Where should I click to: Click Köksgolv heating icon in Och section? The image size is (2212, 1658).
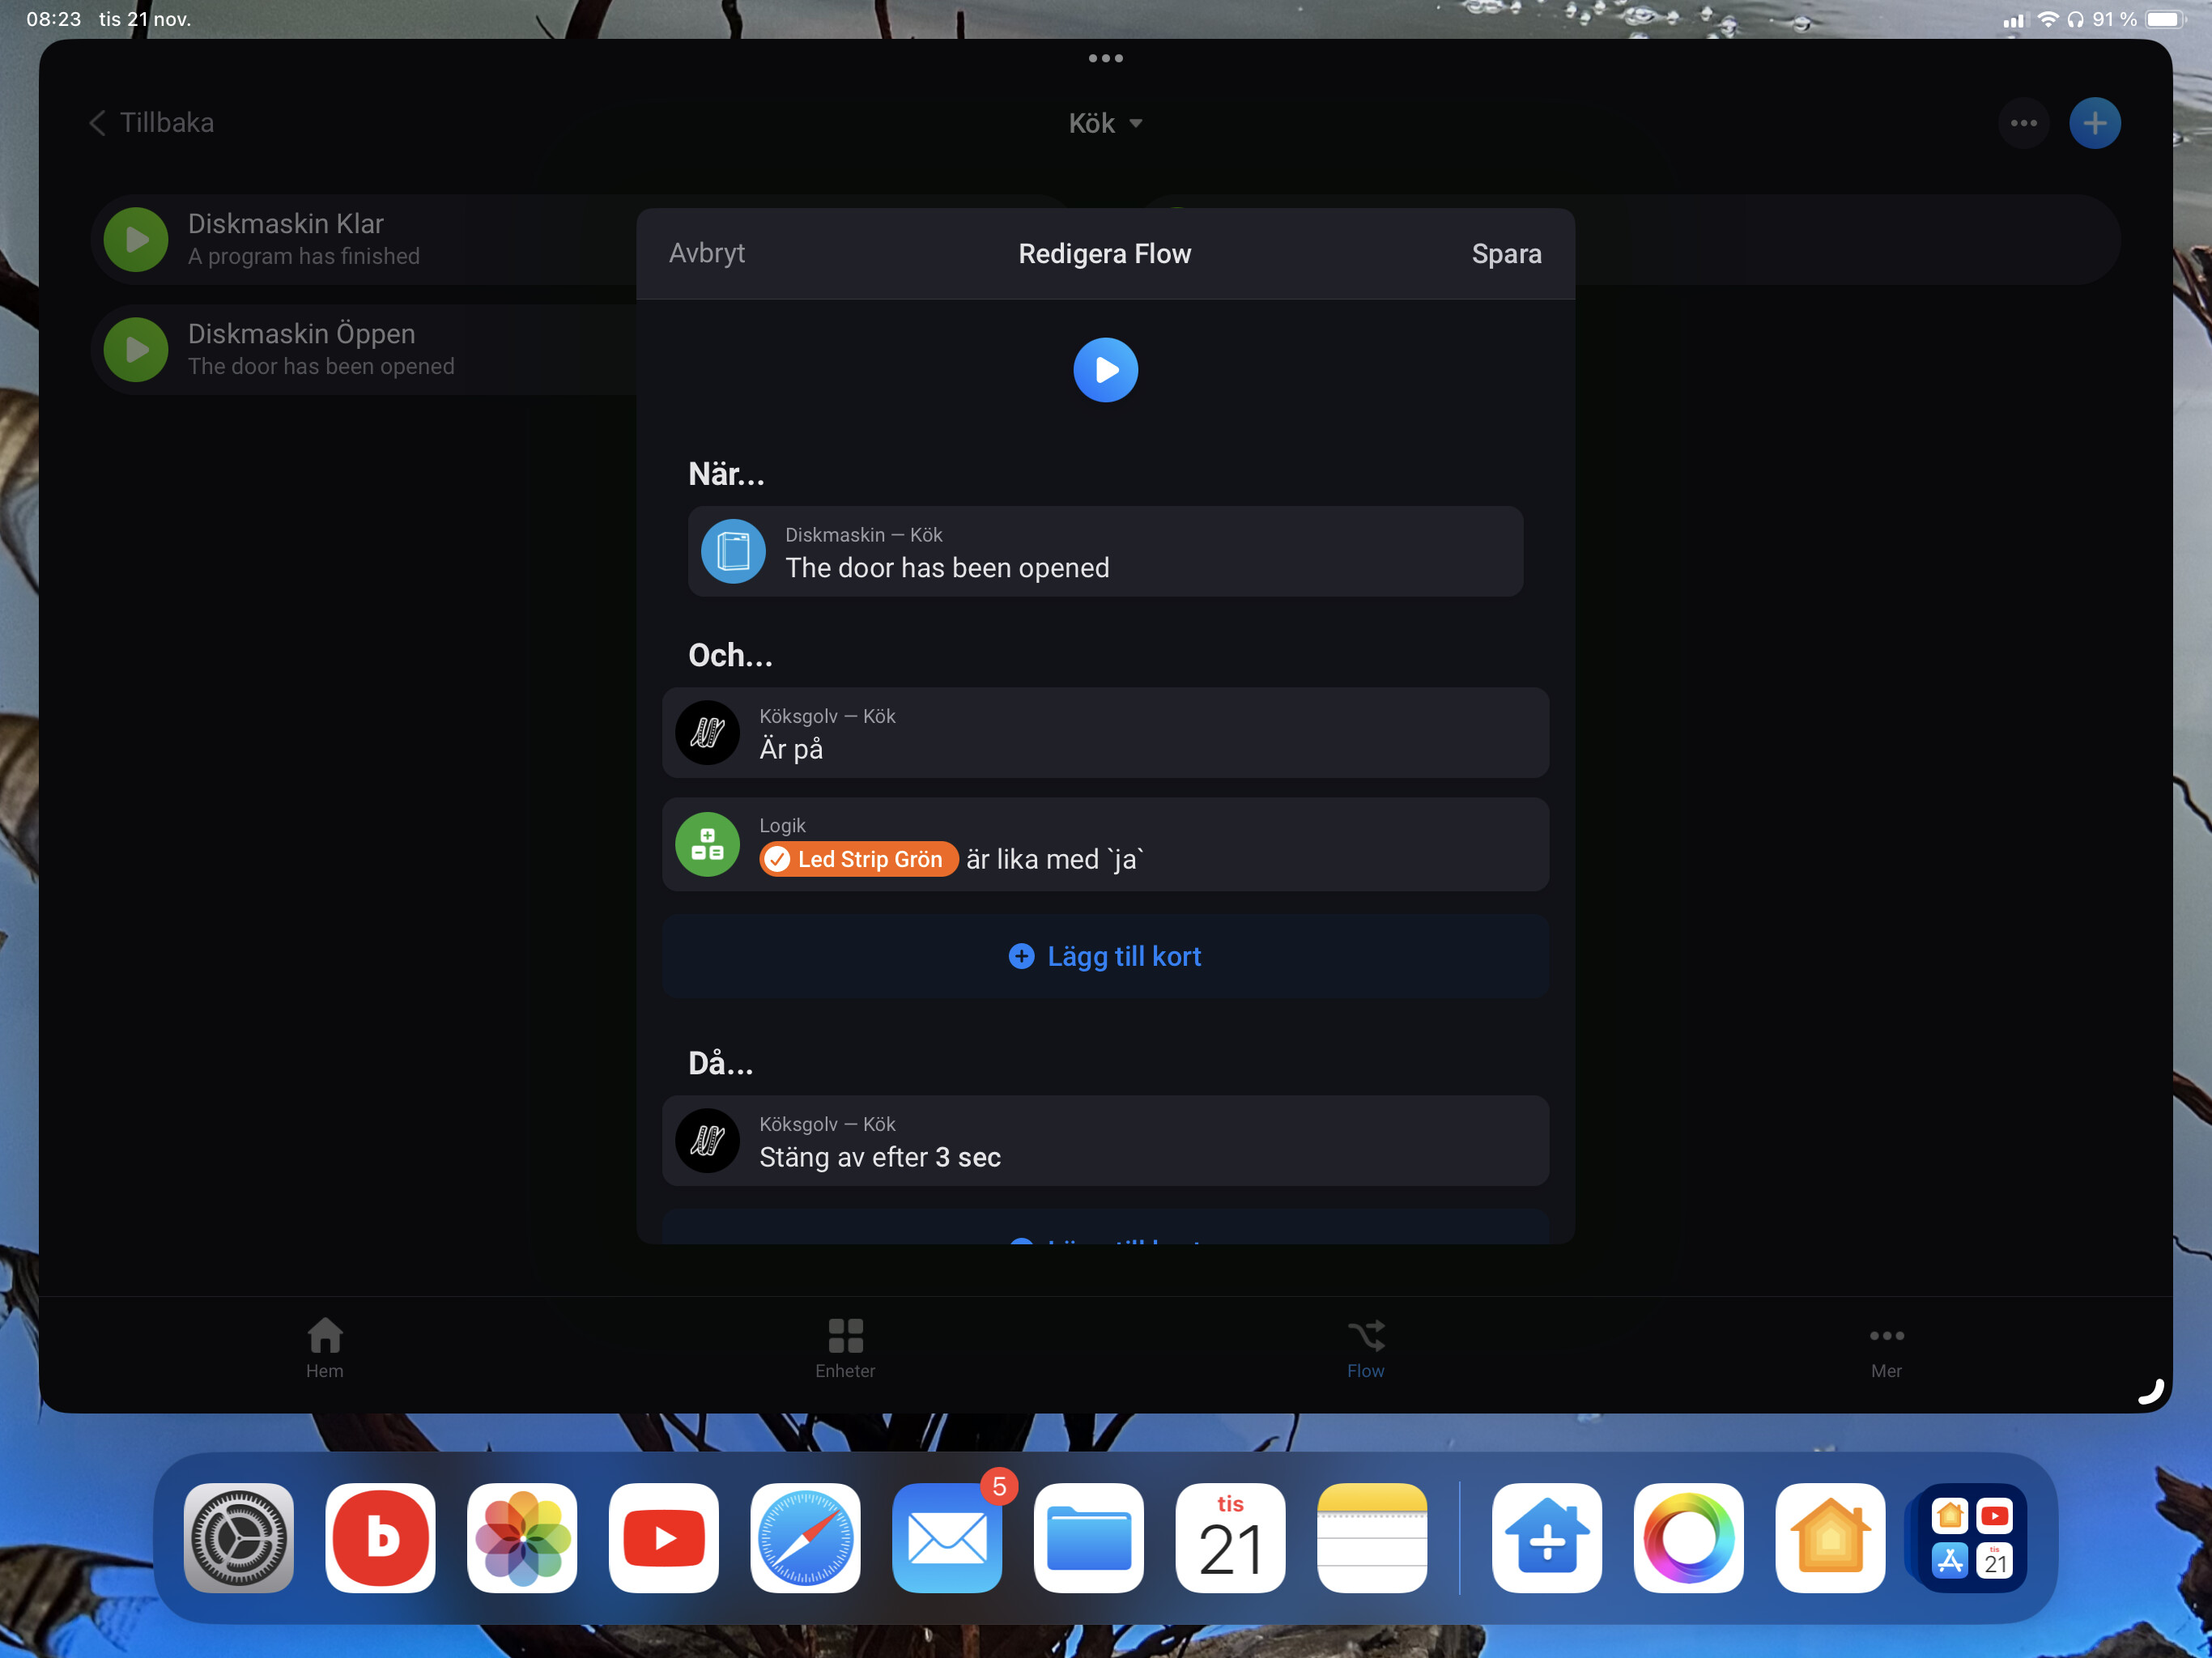tap(707, 732)
